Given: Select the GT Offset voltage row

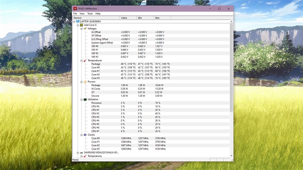Looking at the screenshot, I should pyautogui.click(x=160, y=36).
